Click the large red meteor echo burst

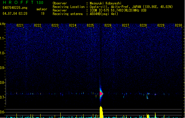101,94
